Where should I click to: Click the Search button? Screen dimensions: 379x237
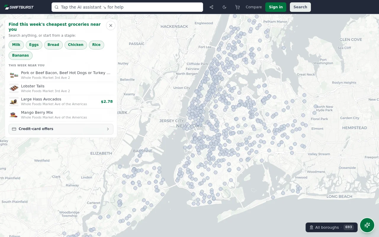pos(300,7)
